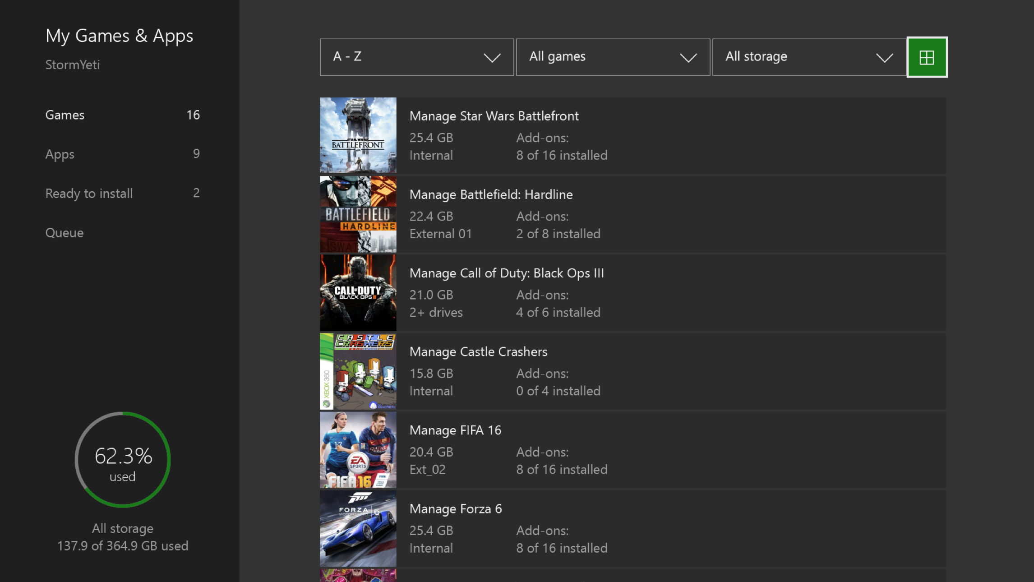
Task: Open Manage FIFA 16
Action: pos(633,449)
